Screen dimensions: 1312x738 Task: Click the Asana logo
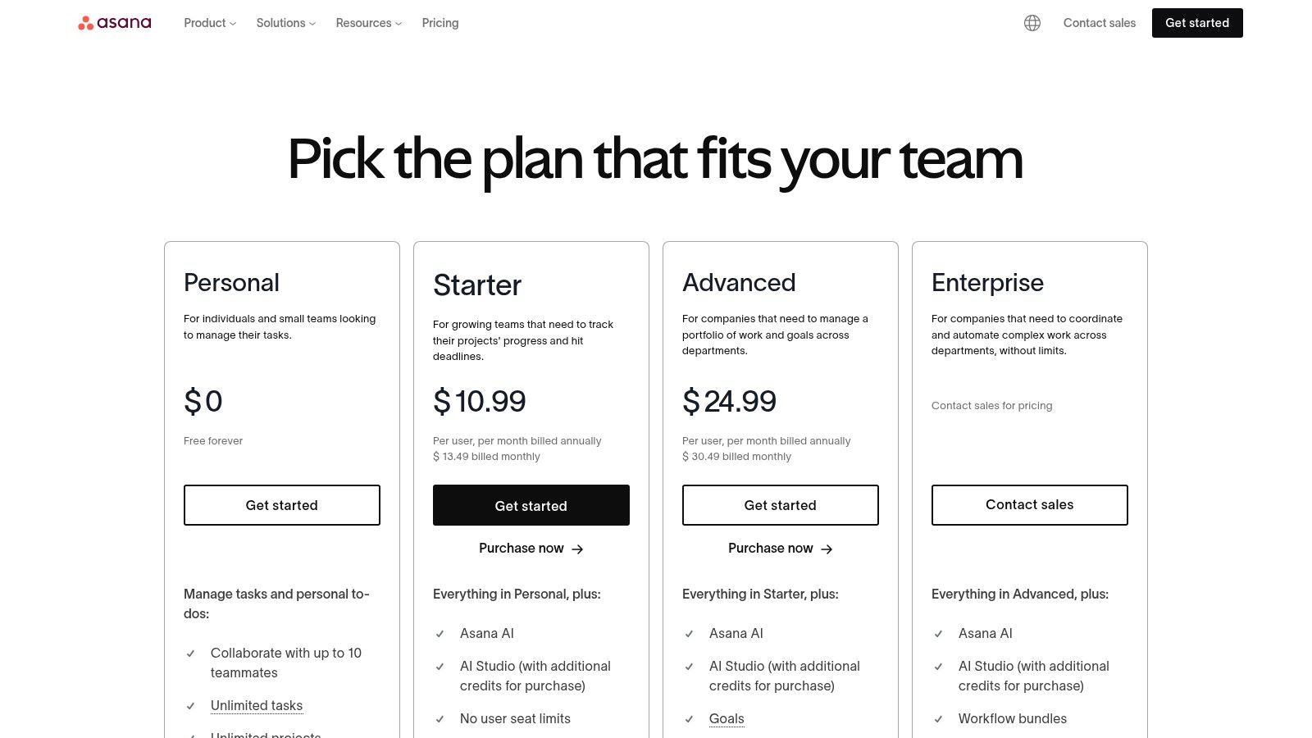click(x=114, y=22)
